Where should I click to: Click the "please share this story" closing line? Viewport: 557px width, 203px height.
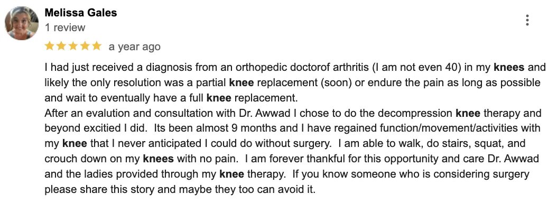[x=180, y=189]
